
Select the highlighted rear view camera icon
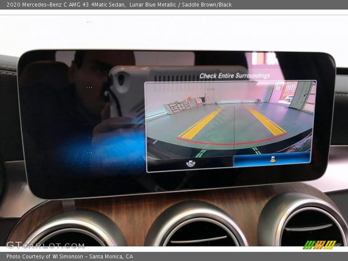pos(273,159)
